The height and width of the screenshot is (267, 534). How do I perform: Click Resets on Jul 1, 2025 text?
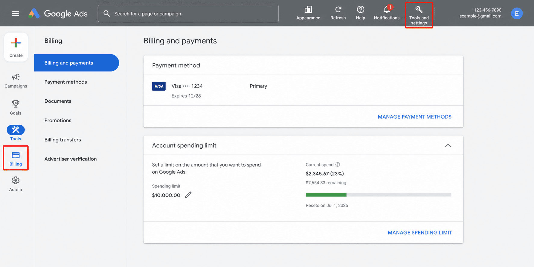tap(327, 206)
